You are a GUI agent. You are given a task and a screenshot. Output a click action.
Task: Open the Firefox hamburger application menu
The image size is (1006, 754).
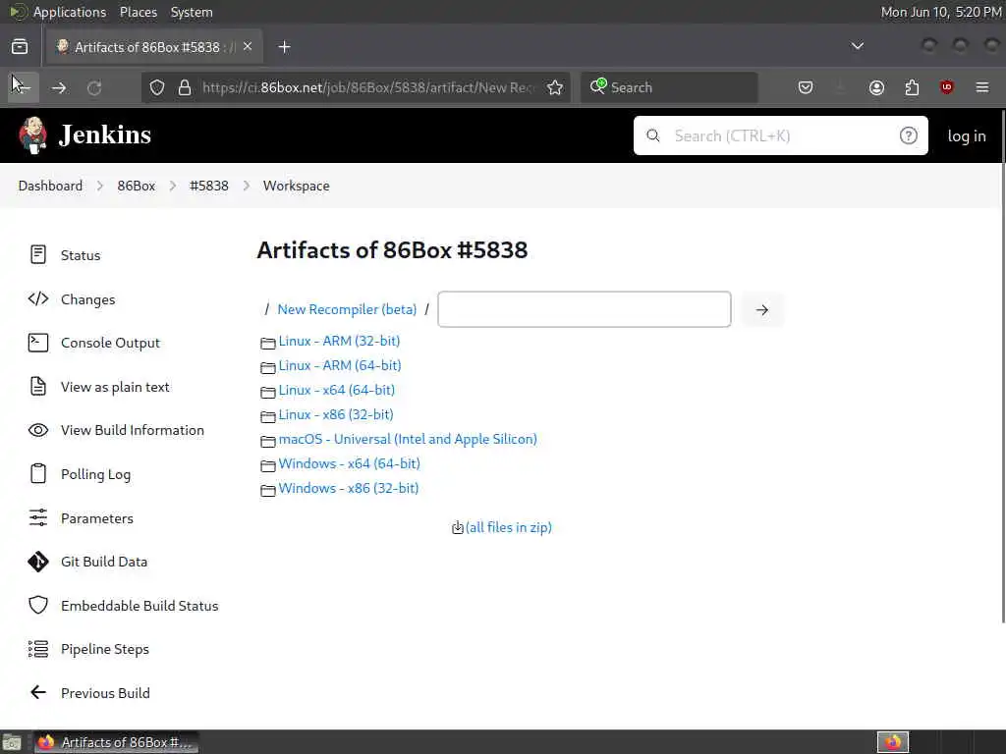(x=981, y=87)
